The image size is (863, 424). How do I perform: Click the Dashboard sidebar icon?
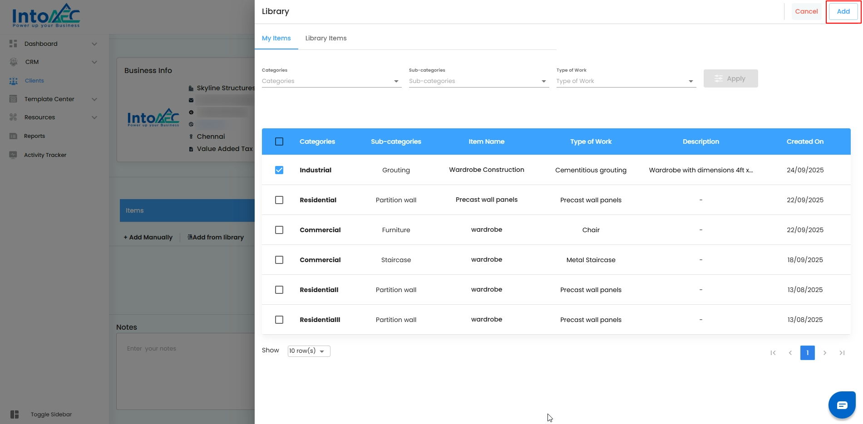tap(13, 44)
